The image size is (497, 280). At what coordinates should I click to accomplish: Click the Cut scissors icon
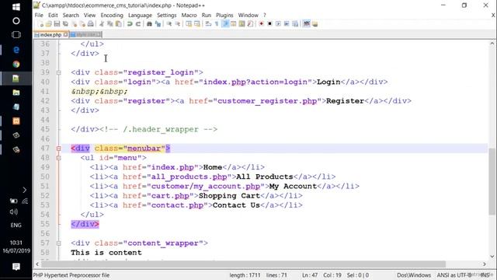[x=102, y=24]
